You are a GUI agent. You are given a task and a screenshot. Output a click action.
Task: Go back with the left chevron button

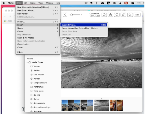coord(65,15)
